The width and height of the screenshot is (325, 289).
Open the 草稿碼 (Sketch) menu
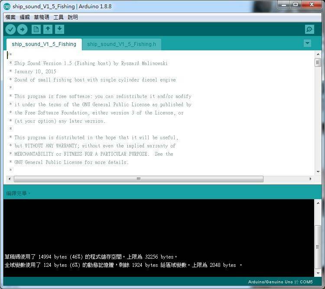click(42, 17)
